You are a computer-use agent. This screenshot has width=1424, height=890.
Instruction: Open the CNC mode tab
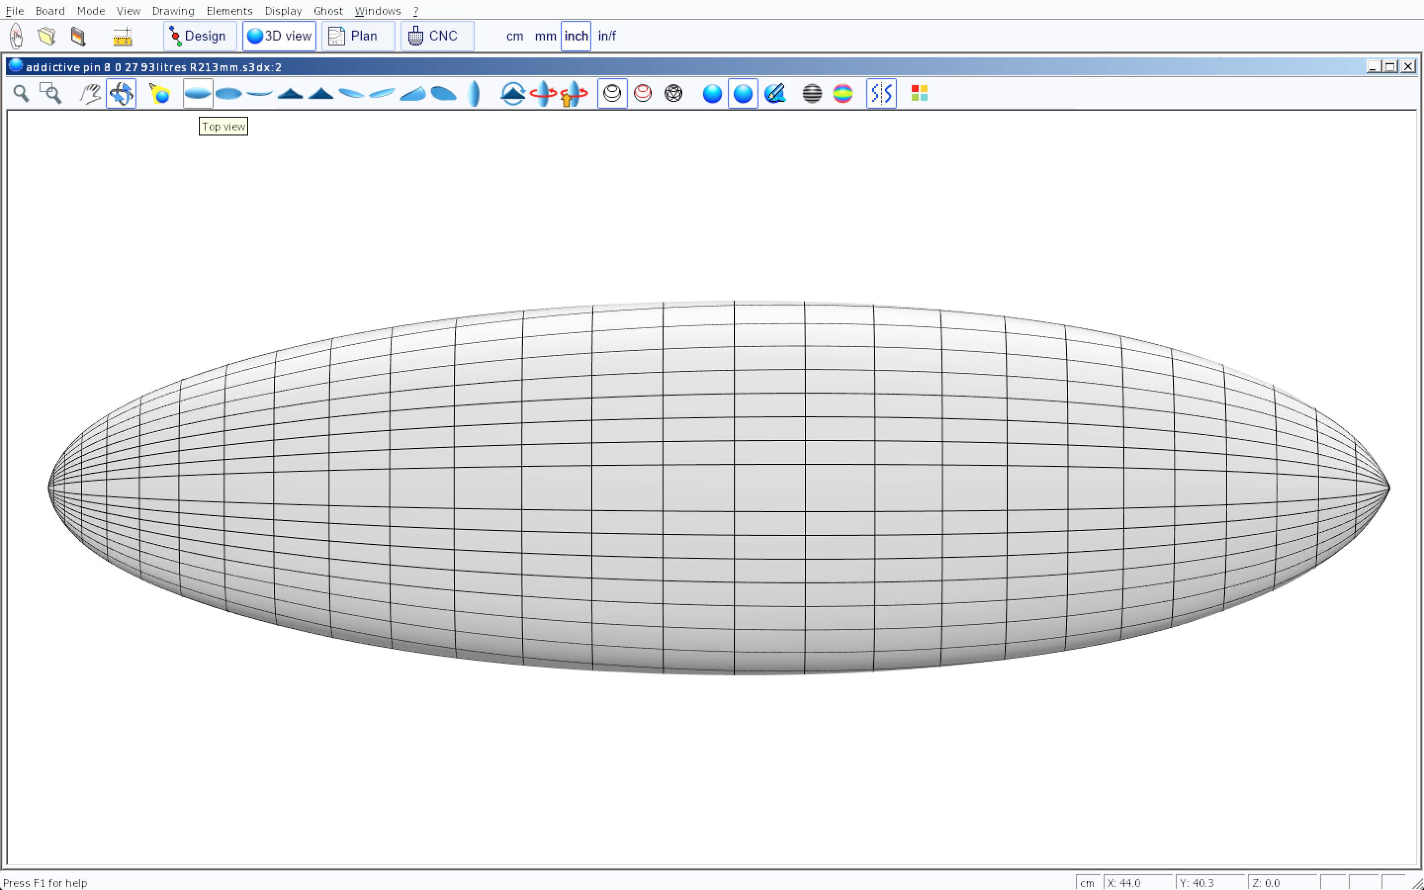[437, 36]
